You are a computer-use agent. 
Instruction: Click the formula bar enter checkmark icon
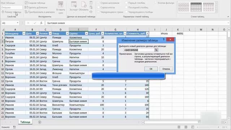pyautogui.click(x=35, y=23)
